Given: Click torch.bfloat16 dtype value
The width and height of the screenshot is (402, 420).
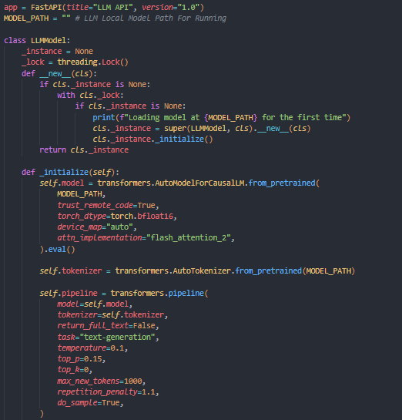Looking at the screenshot, I should click(142, 216).
